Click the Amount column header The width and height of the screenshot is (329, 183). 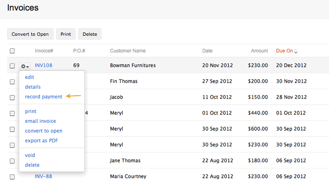[x=259, y=51]
